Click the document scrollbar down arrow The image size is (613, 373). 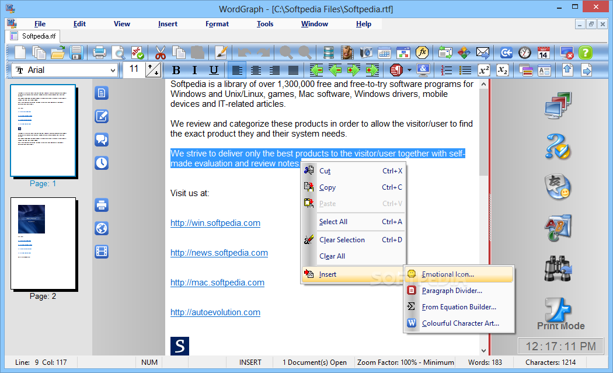point(483,351)
